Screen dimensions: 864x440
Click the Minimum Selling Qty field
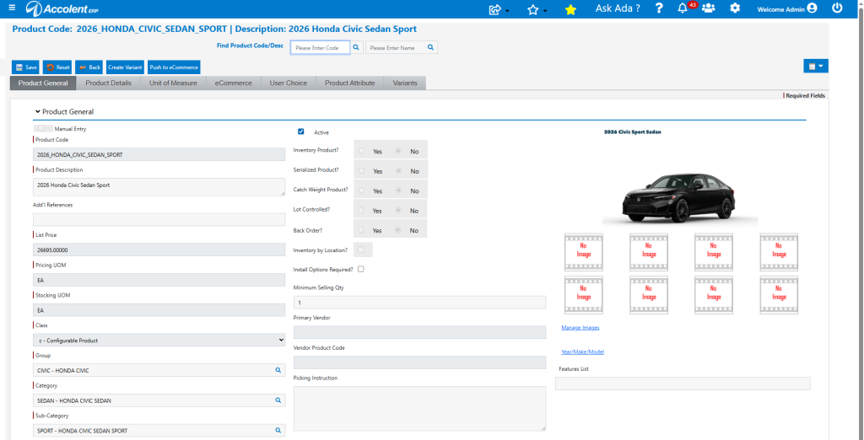[x=420, y=303]
